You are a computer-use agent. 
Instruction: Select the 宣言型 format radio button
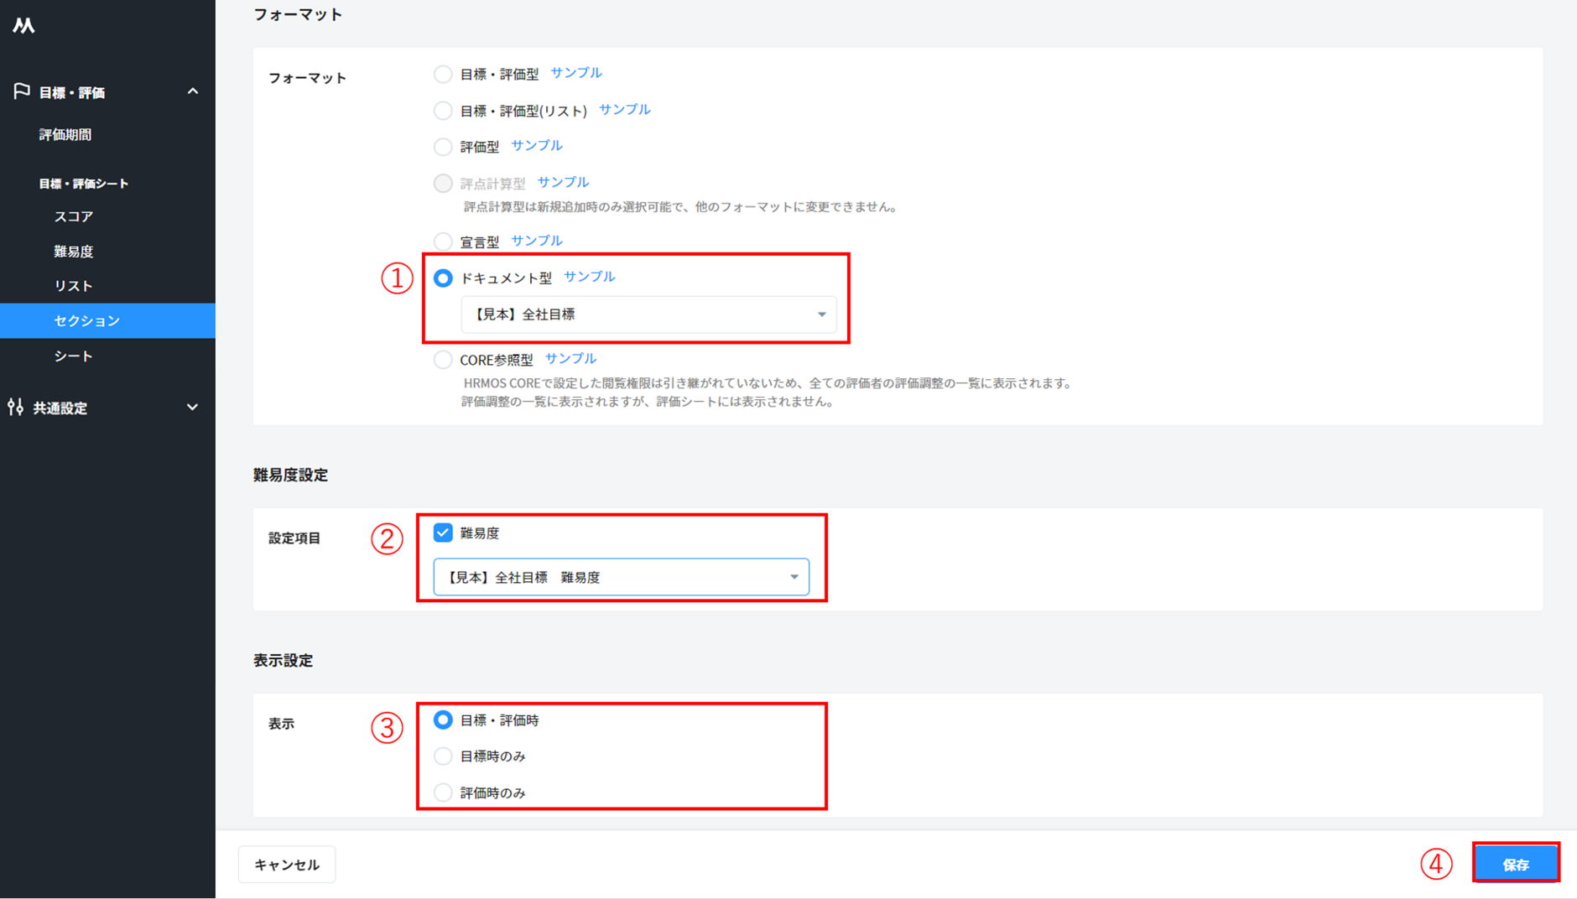pos(443,242)
